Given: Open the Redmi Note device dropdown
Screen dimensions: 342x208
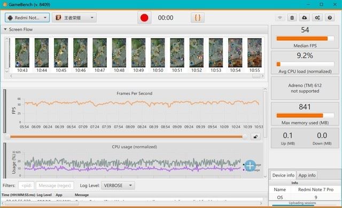Looking at the screenshot, I should 27,18.
